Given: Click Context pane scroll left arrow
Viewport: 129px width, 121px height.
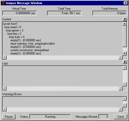Looking at the screenshot, I should coord(5,57).
